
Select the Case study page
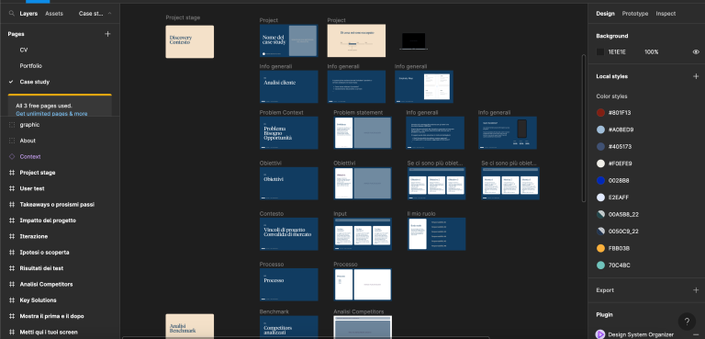[x=35, y=82]
